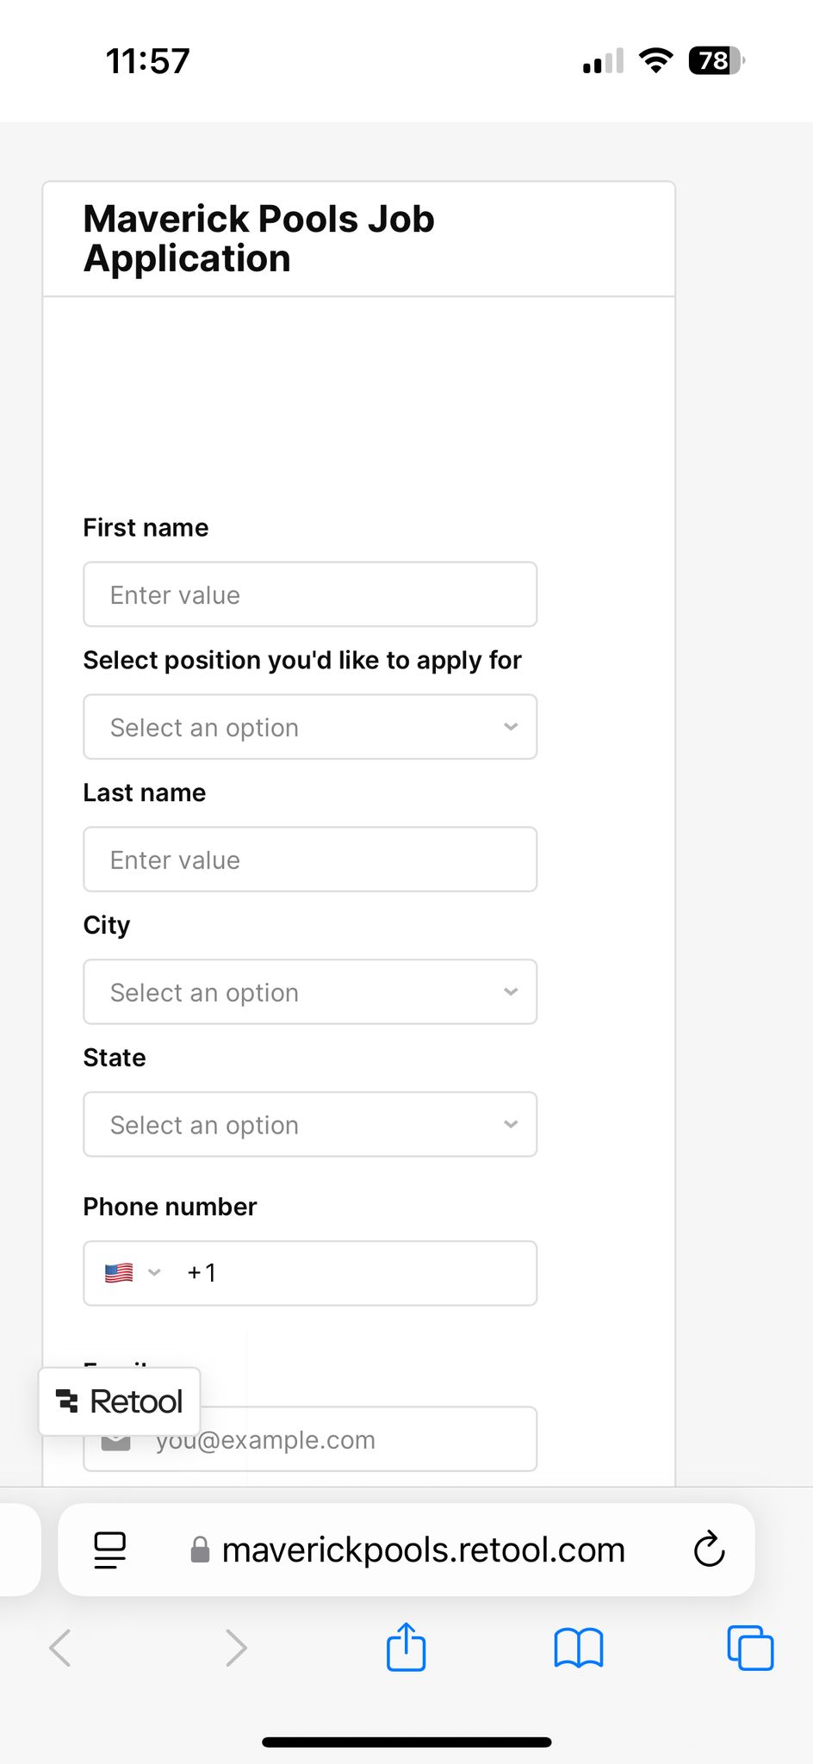This screenshot has height=1764, width=813.
Task: Go forward with the forward arrow
Action: (235, 1648)
